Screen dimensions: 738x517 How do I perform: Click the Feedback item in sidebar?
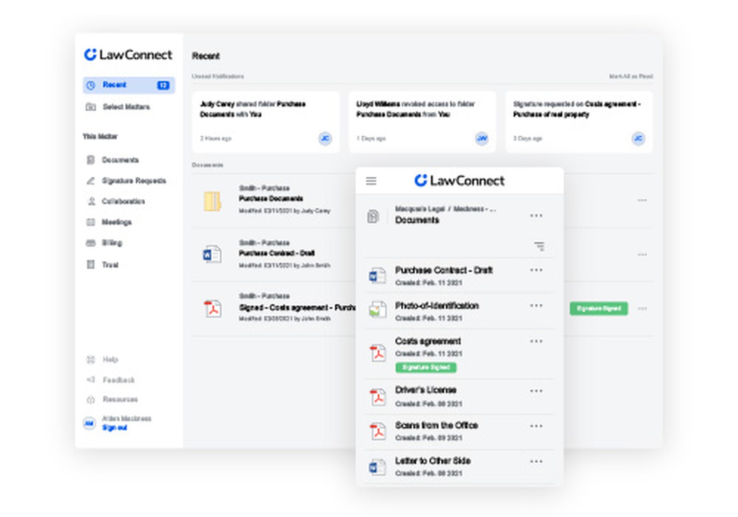coord(118,380)
